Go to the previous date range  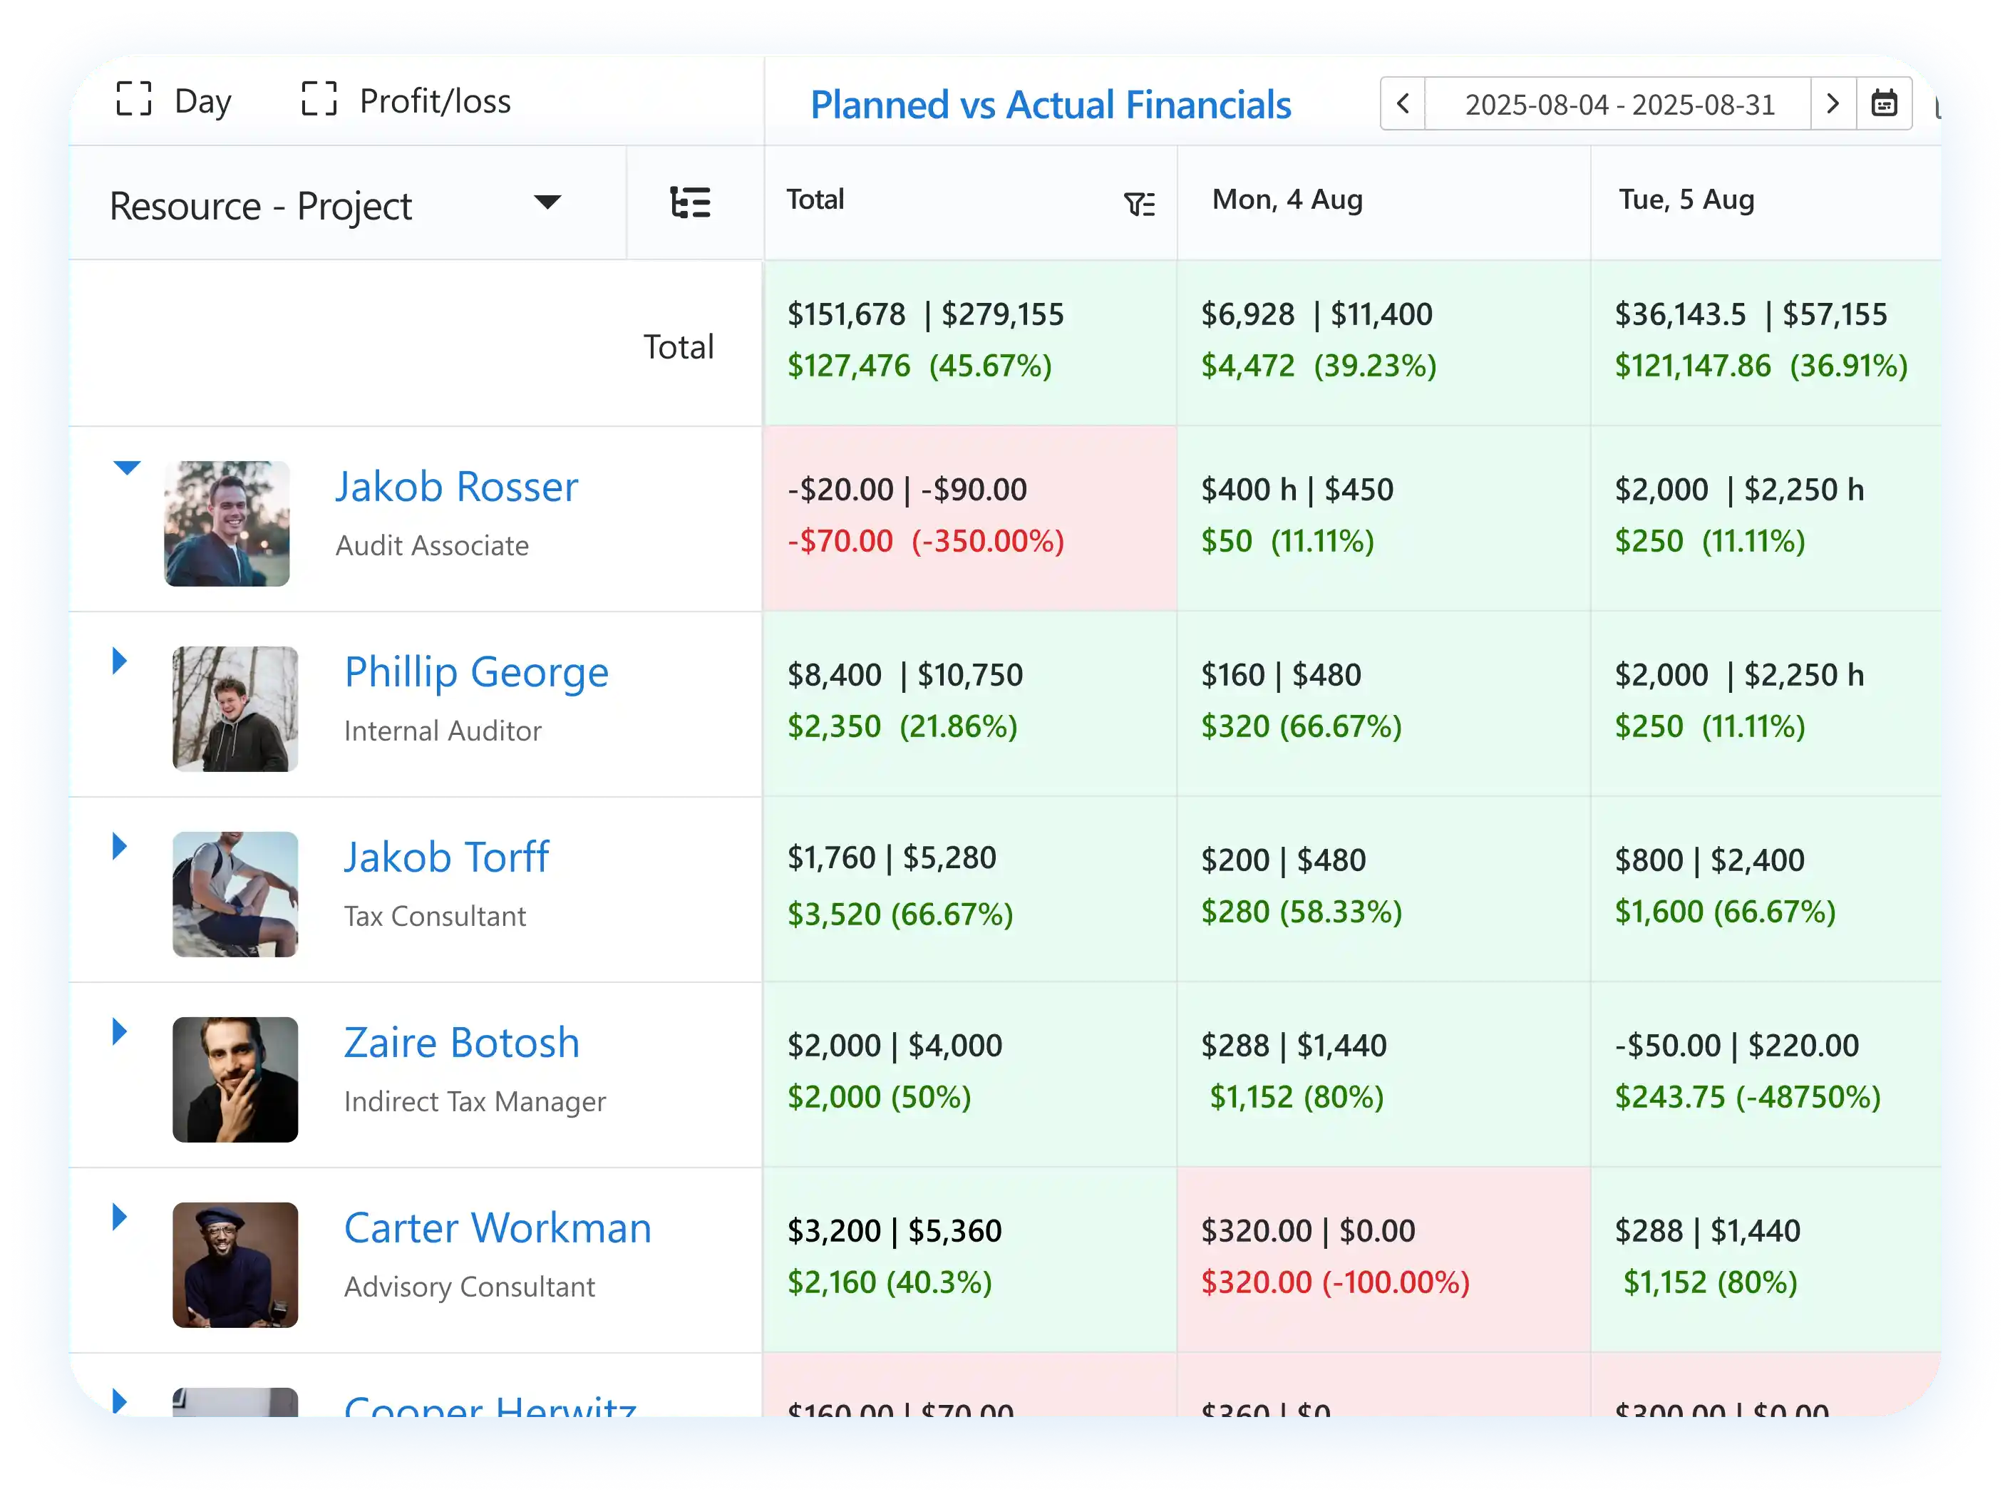[x=1402, y=103]
